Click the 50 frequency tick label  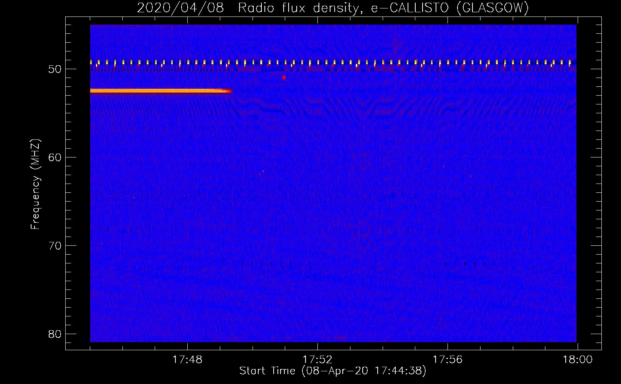tap(55, 69)
